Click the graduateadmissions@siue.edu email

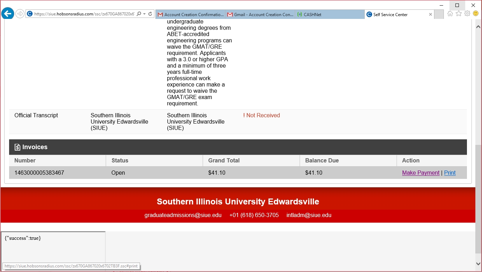[183, 215]
